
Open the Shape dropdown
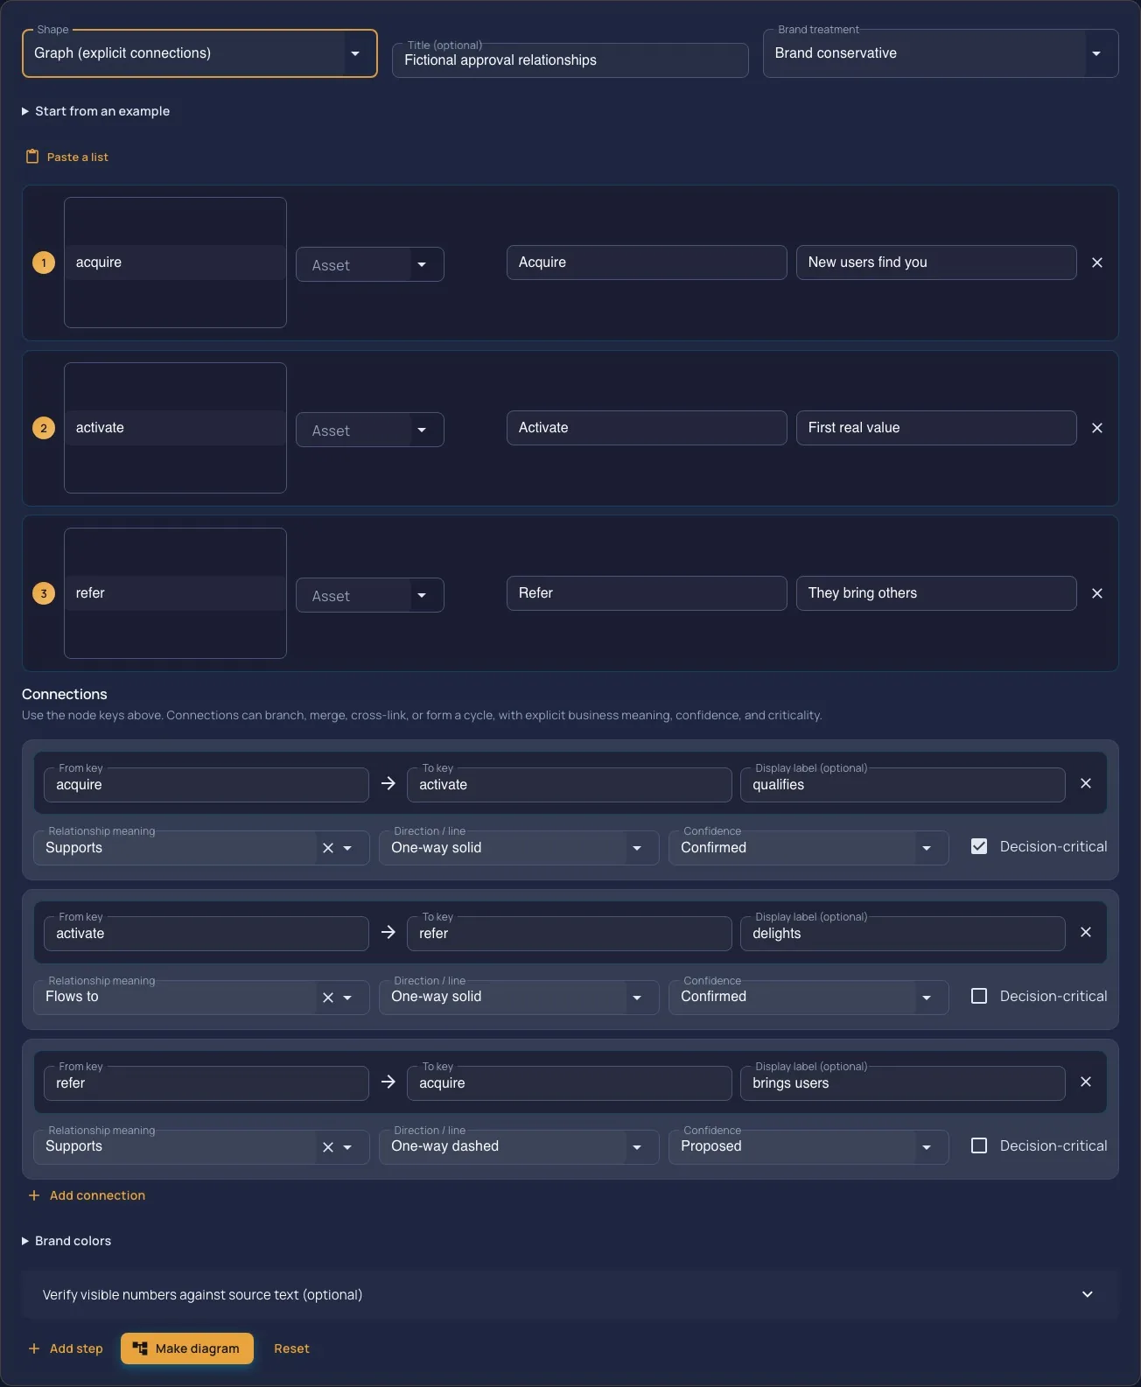(x=199, y=53)
